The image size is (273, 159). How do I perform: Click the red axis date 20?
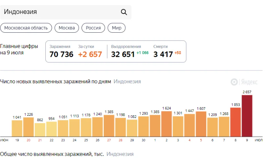click(x=28, y=140)
